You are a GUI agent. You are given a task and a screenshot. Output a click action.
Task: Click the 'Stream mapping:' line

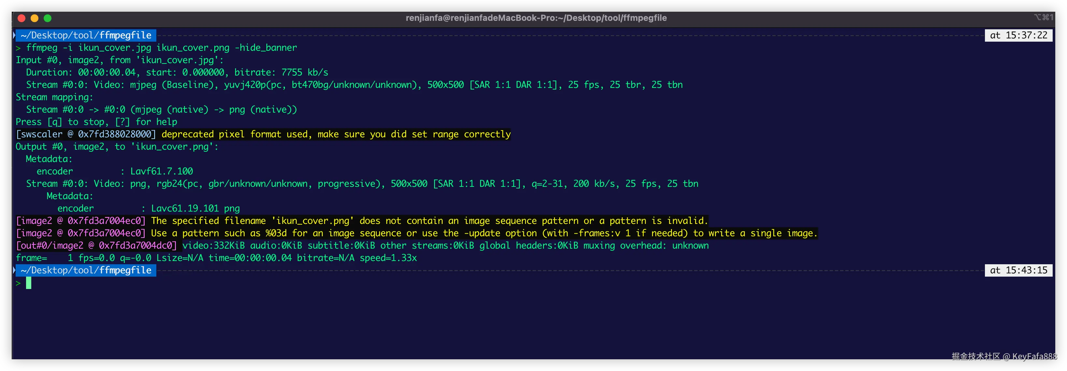point(54,97)
